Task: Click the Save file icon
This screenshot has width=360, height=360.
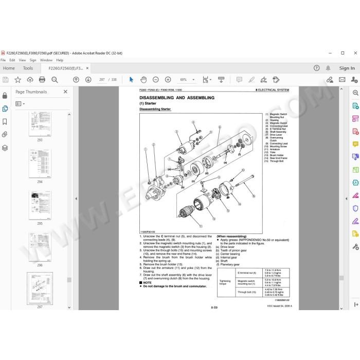Action: 6,80
